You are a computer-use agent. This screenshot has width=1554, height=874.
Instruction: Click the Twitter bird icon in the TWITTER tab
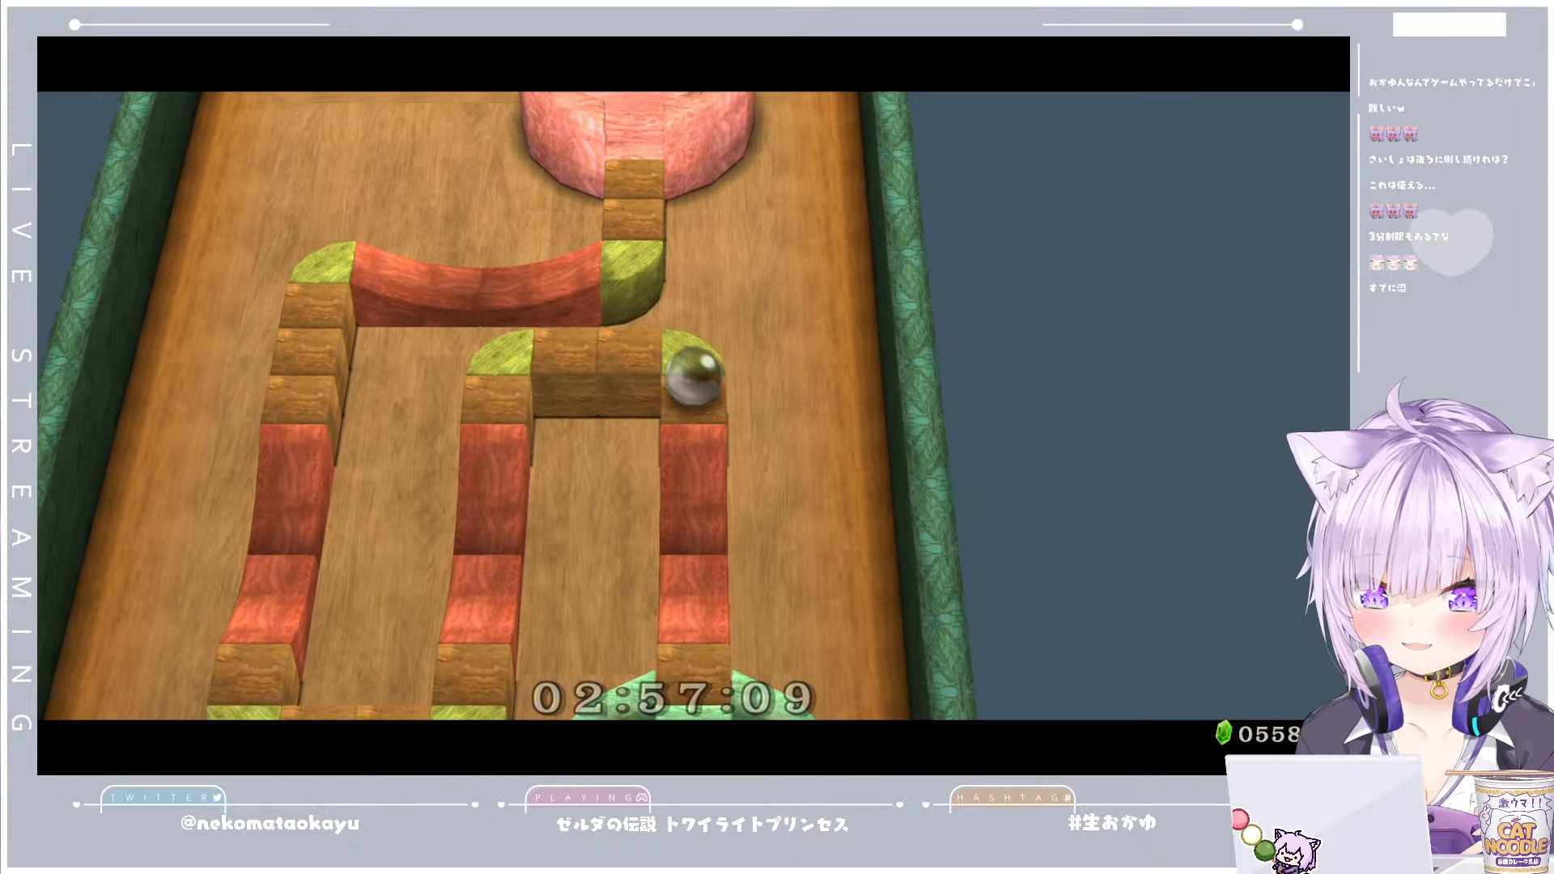217,797
